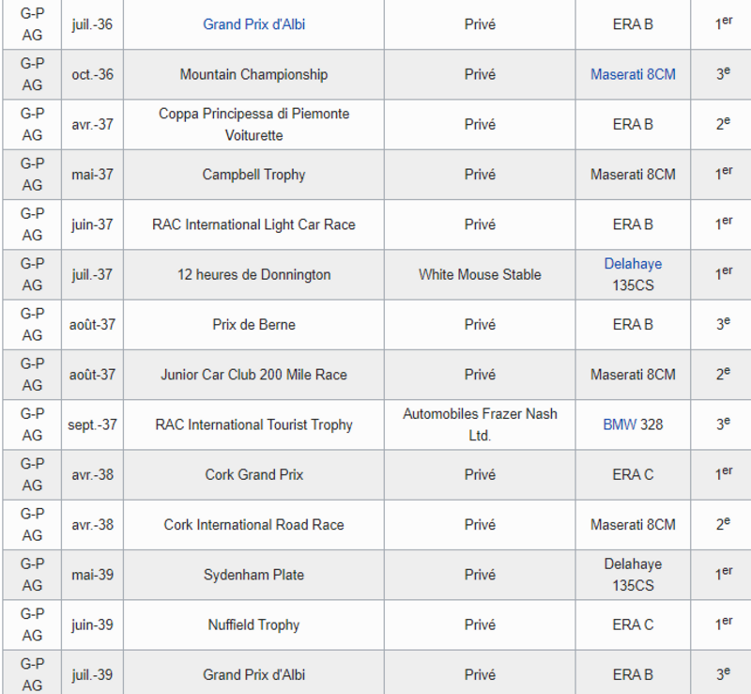Select the oct.-36 date cell
Screen dimensions: 751x694
(x=92, y=74)
